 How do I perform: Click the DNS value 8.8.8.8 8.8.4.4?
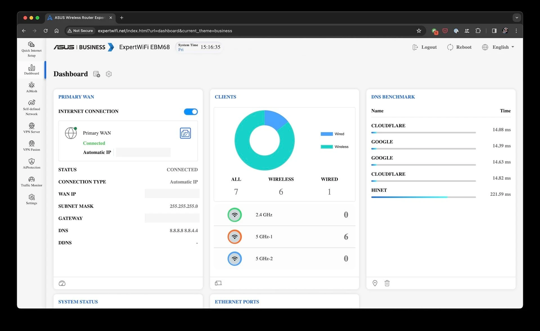pos(184,231)
